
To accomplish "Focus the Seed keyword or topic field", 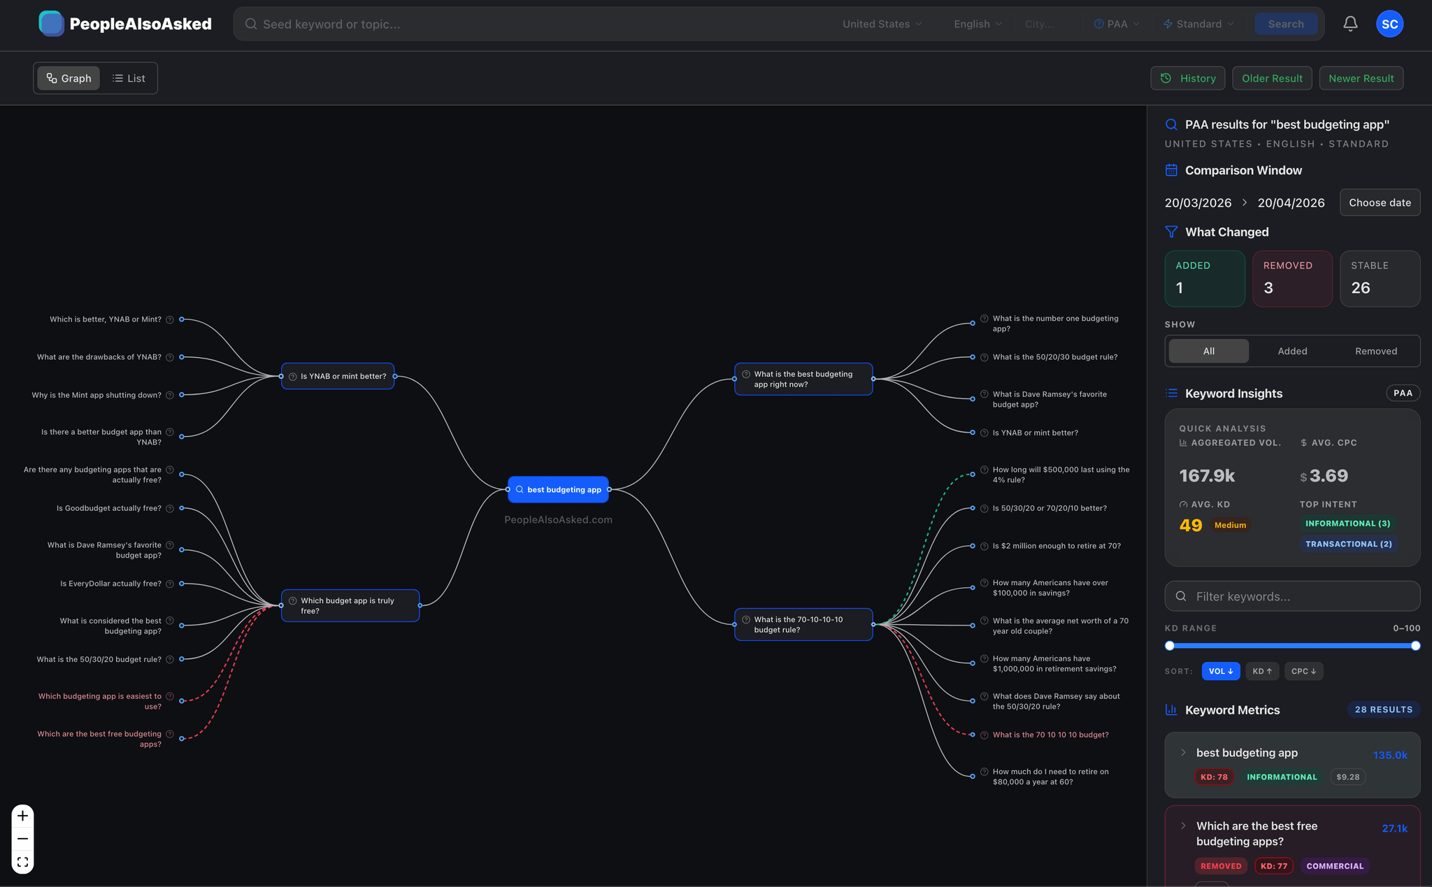I will 538,24.
